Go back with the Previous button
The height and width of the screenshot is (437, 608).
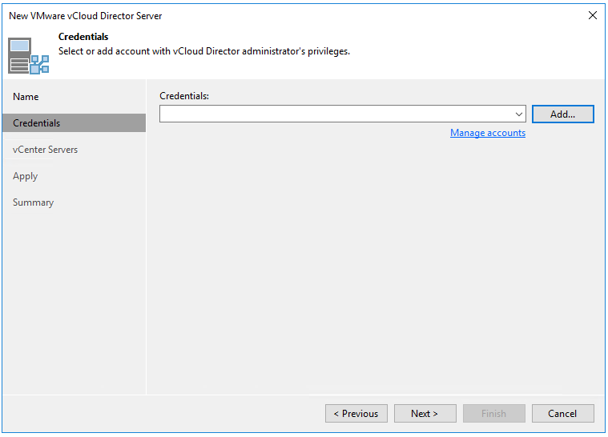pos(356,414)
